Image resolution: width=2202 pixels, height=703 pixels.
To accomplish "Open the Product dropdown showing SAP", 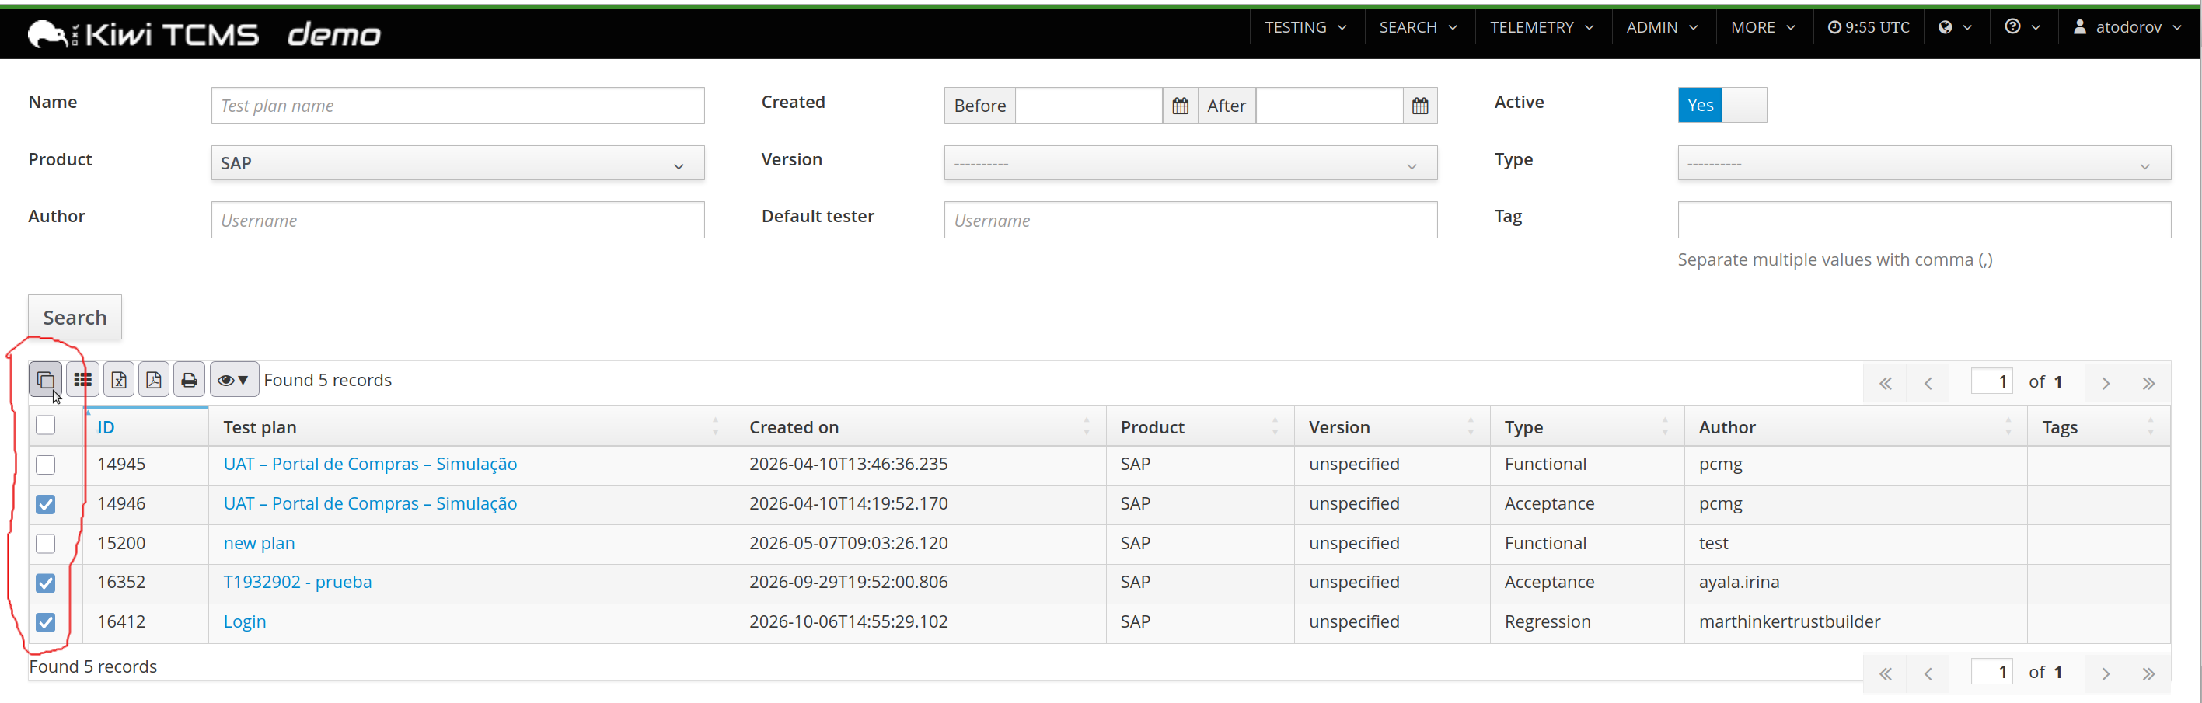I will point(457,163).
